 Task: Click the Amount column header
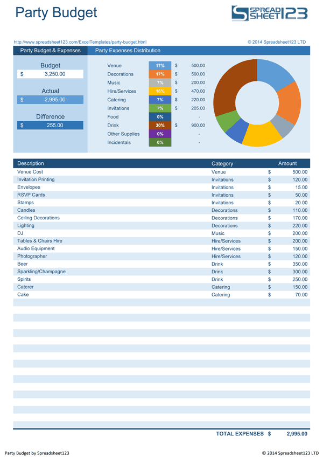click(287, 163)
